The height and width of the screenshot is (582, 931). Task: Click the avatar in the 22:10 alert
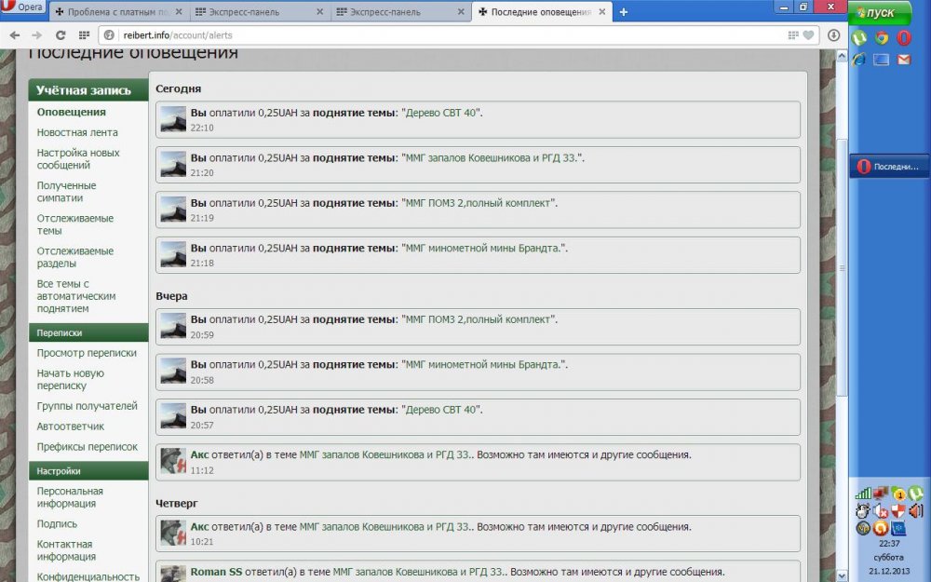point(173,119)
